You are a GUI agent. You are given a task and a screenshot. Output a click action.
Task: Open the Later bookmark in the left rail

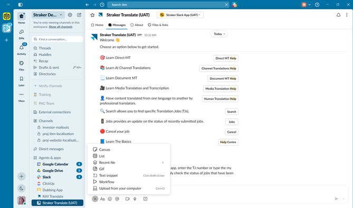pyautogui.click(x=22, y=81)
